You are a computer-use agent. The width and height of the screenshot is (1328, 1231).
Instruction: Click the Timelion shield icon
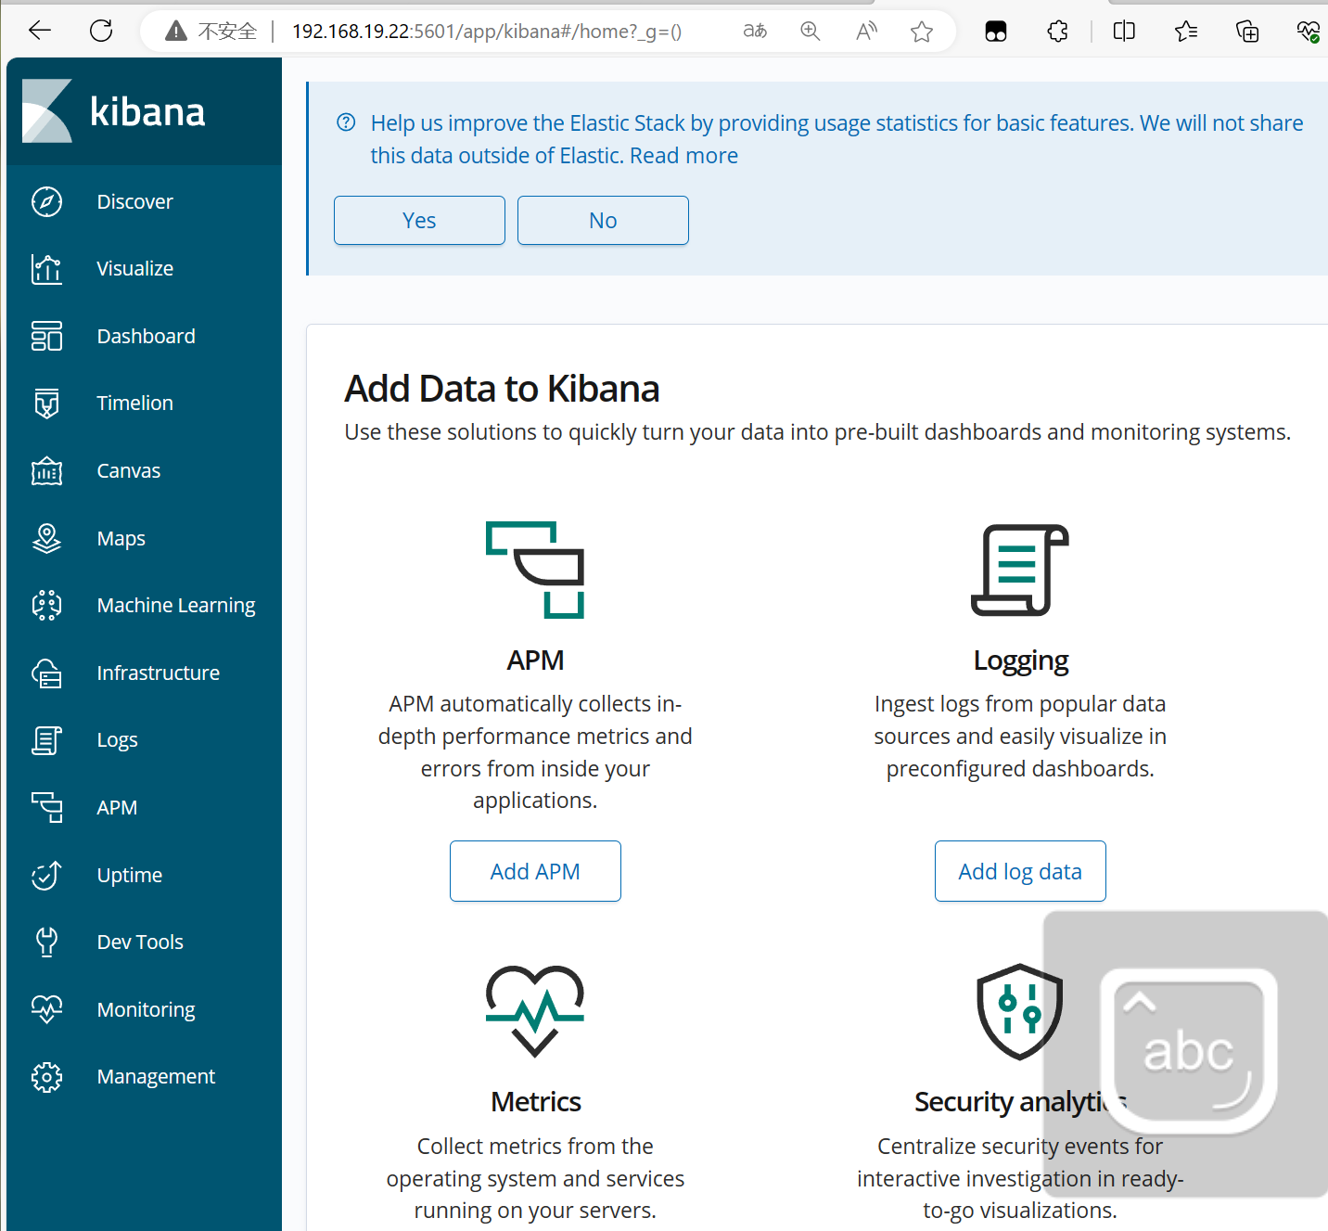tap(46, 404)
